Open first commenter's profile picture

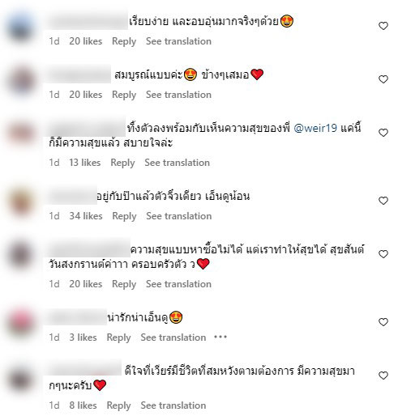click(22, 28)
